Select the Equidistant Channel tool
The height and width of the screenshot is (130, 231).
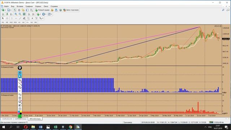click(24, 18)
